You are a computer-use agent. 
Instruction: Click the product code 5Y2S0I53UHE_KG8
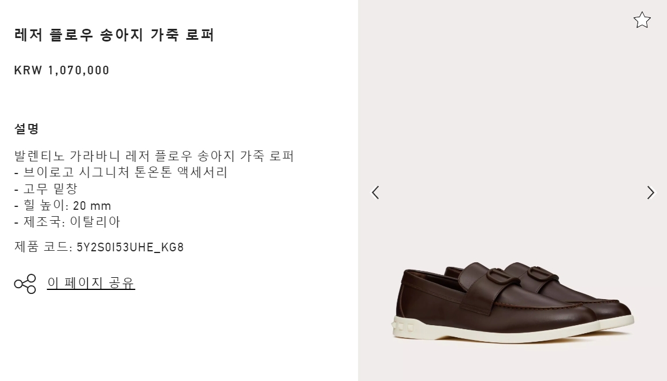(130, 247)
